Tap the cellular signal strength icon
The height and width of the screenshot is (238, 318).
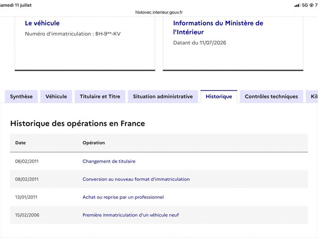tap(297, 5)
